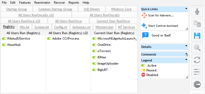Open the Help menu
Image resolution: width=205 pixels, height=94 pixels.
click(x=86, y=3)
